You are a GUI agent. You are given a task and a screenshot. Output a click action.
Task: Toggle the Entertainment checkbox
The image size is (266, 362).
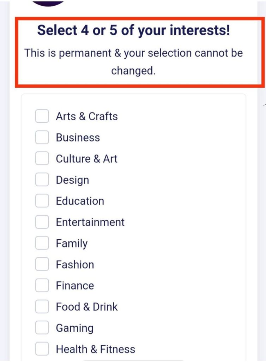(x=42, y=222)
